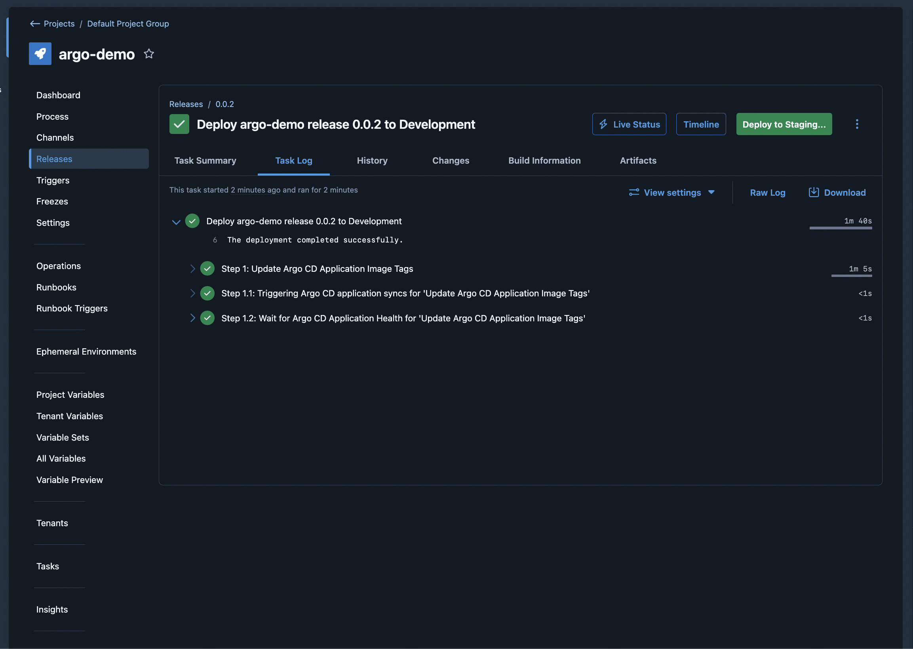Open Process in the sidebar

coord(52,117)
